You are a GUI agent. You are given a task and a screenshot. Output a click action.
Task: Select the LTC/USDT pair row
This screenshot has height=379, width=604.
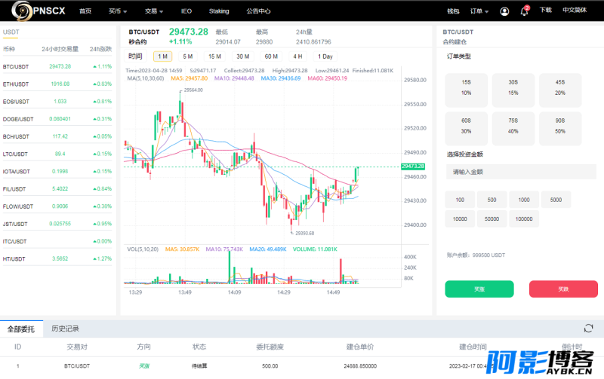click(57, 154)
